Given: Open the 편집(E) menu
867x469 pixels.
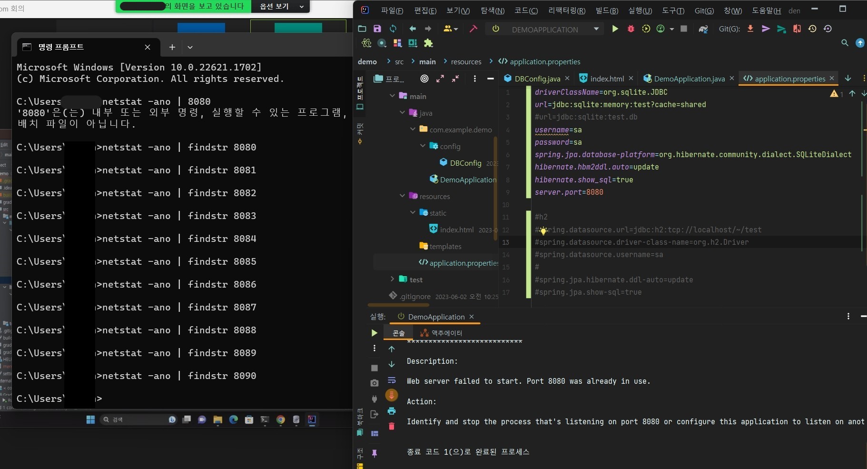Looking at the screenshot, I should click(425, 10).
